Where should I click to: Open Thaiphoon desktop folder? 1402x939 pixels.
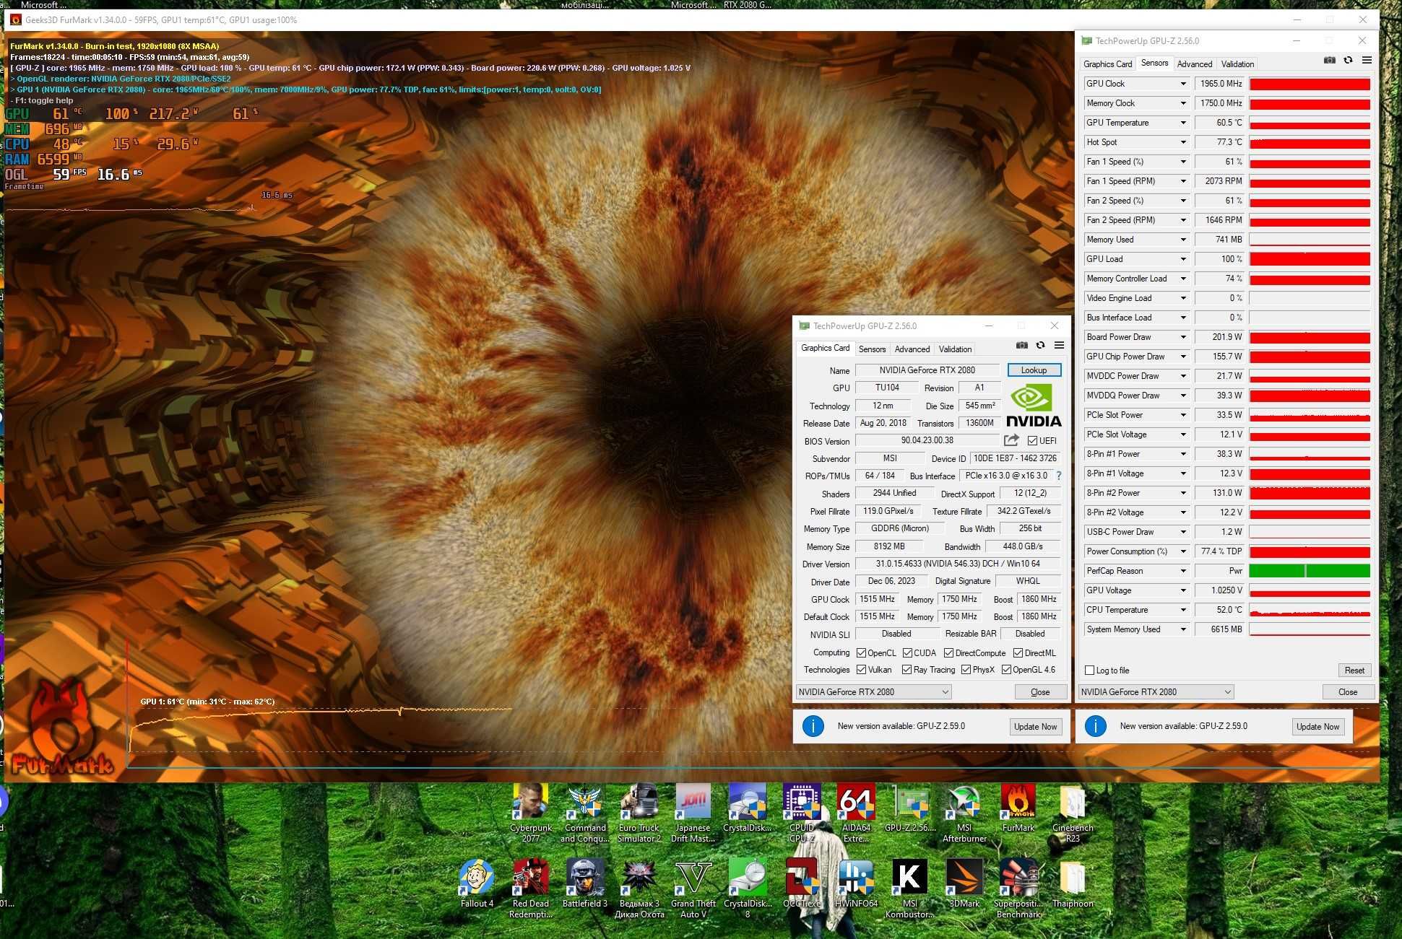click(x=1073, y=883)
